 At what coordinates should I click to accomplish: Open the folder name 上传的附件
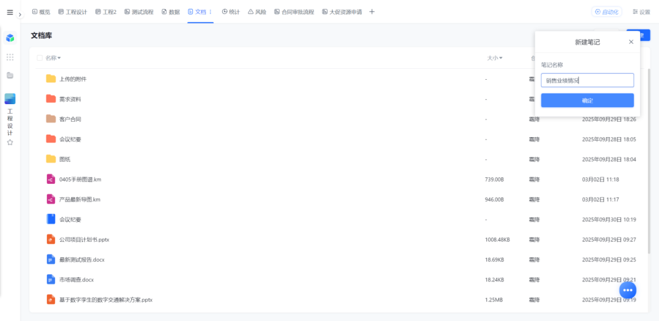[73, 79]
